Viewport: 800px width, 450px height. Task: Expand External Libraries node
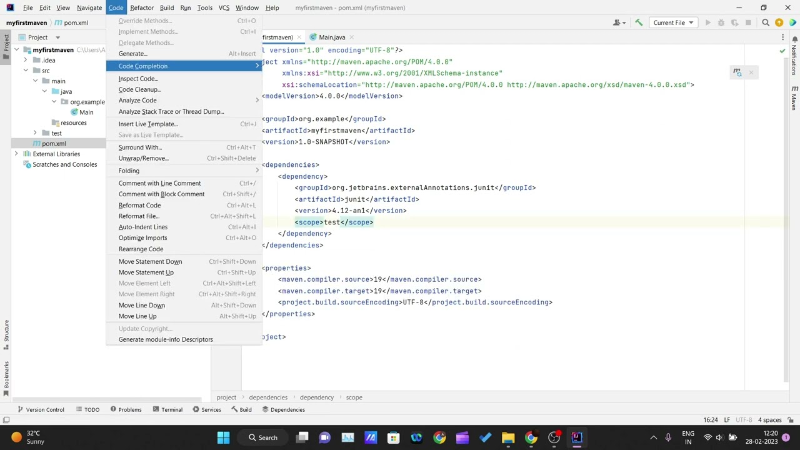[x=16, y=154]
